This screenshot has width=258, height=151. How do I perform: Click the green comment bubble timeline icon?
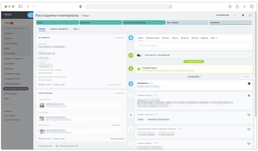(131, 55)
